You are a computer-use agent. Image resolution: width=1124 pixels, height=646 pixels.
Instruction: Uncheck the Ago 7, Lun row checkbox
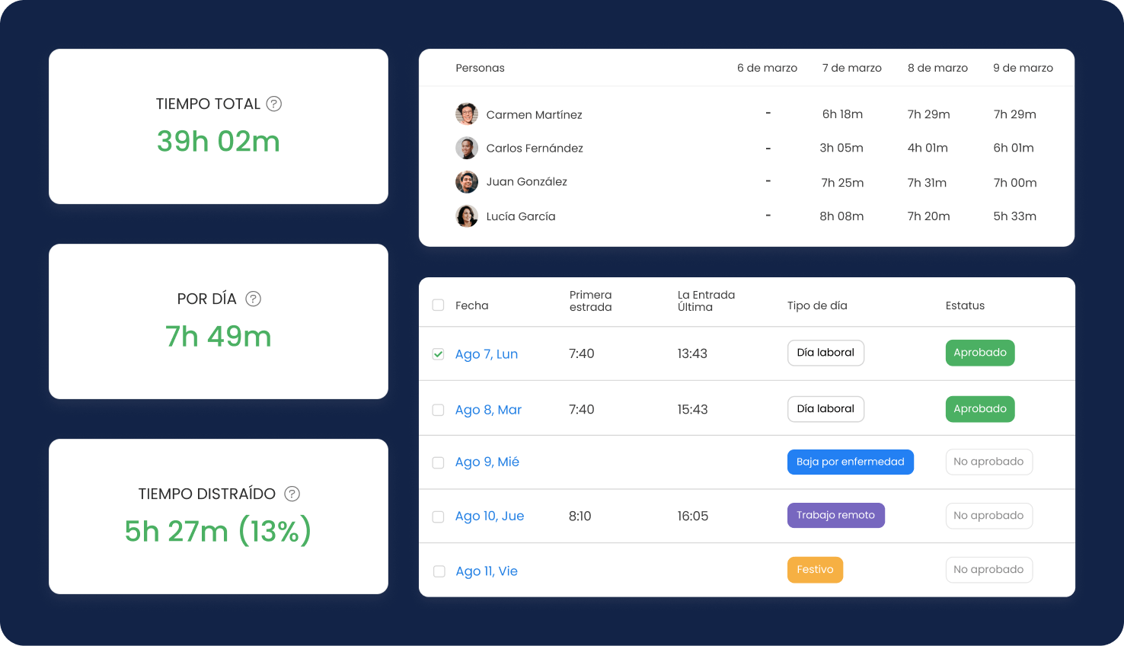click(438, 354)
